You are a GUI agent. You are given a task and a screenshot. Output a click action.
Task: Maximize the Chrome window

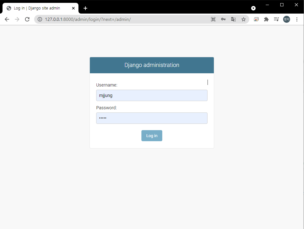(x=282, y=5)
